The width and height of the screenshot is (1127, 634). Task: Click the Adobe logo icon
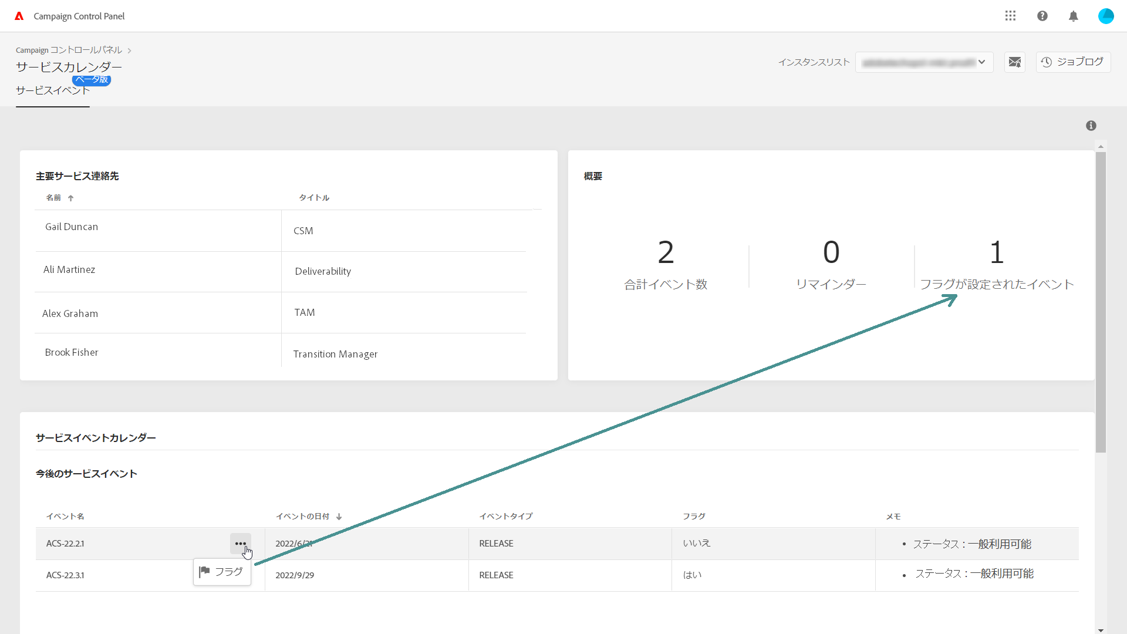click(x=19, y=16)
